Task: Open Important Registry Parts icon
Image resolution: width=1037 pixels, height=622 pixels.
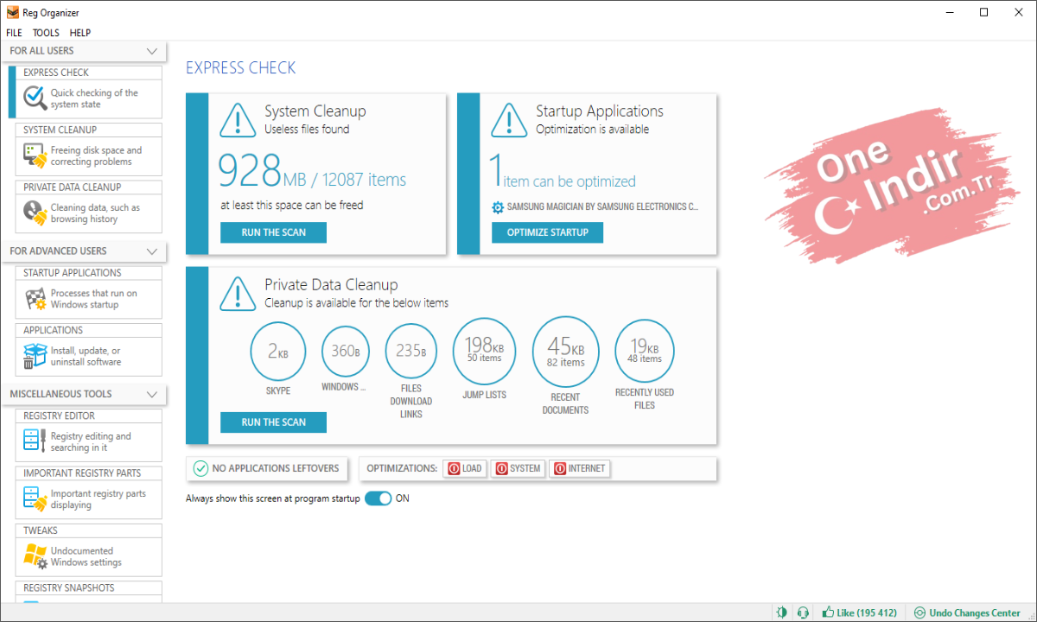Action: (x=35, y=498)
